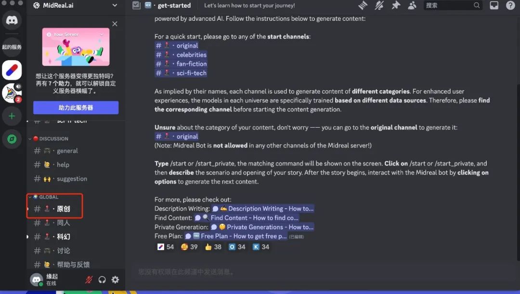Toggle headphones deafen in user panel
The image size is (520, 294).
(102, 280)
